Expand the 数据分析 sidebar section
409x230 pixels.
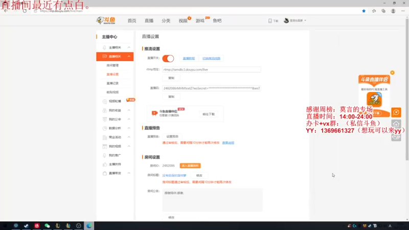[129, 128]
